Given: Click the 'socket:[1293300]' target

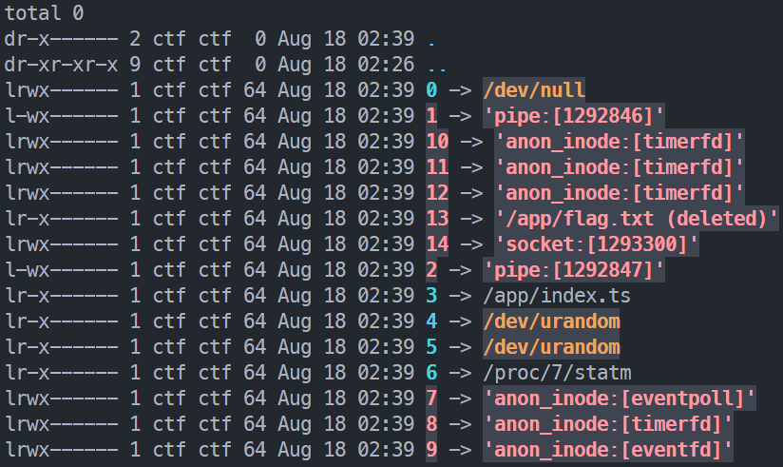Looking at the screenshot, I should 596,244.
